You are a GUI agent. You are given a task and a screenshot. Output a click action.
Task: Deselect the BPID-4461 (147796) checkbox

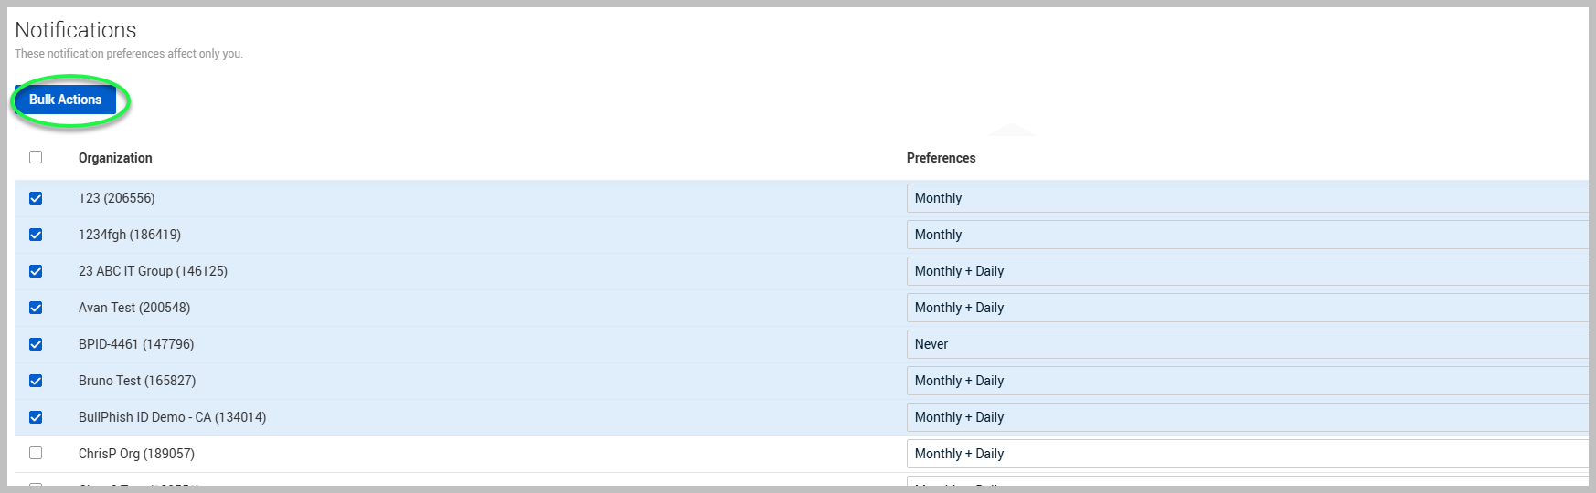point(36,344)
